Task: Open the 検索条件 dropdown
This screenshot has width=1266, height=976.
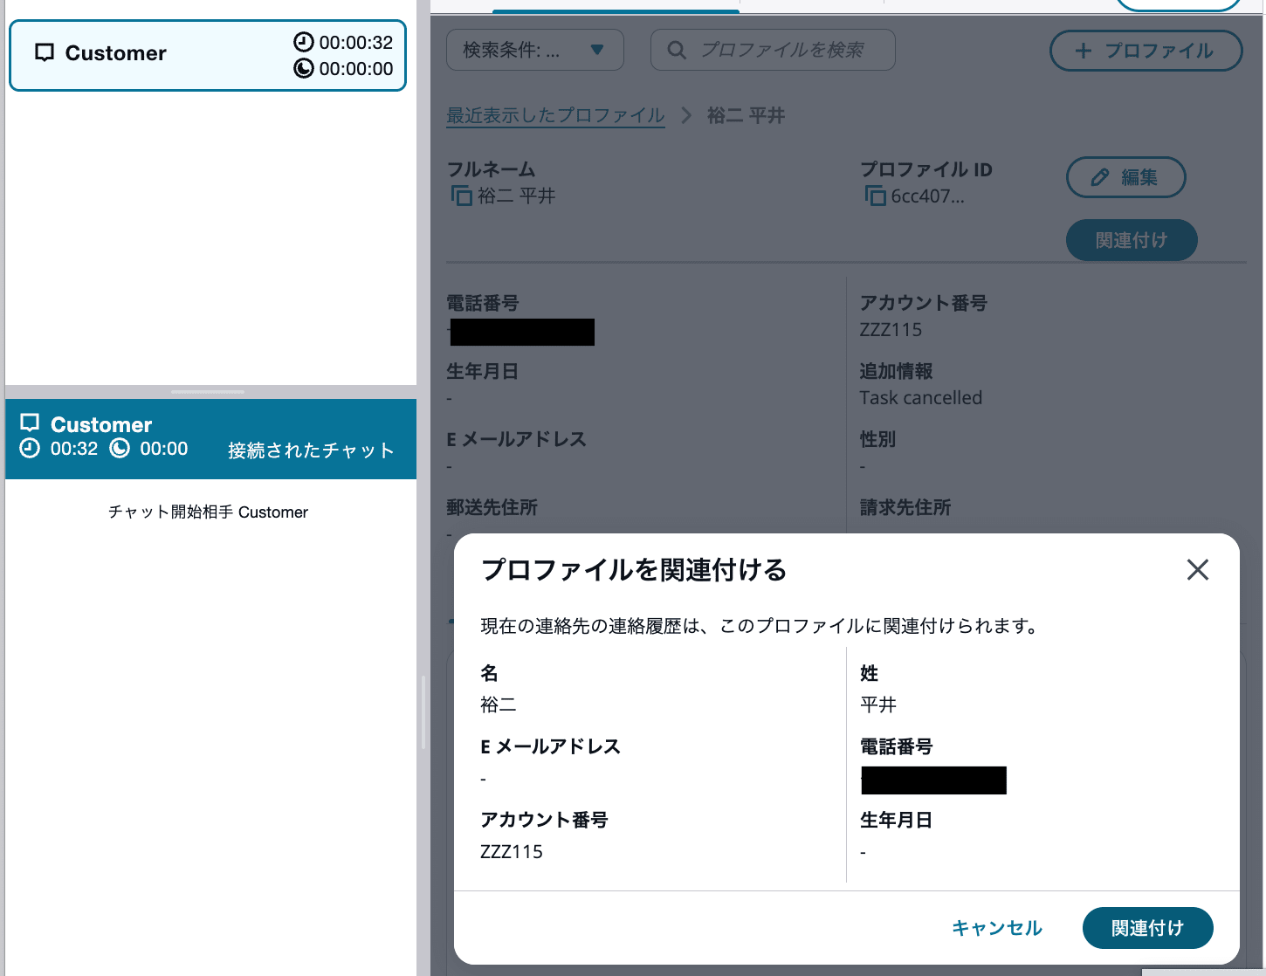Action: 534,50
